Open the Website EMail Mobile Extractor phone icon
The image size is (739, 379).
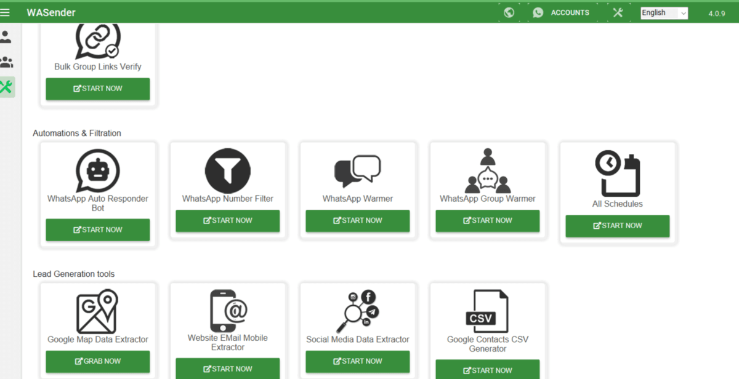(227, 311)
